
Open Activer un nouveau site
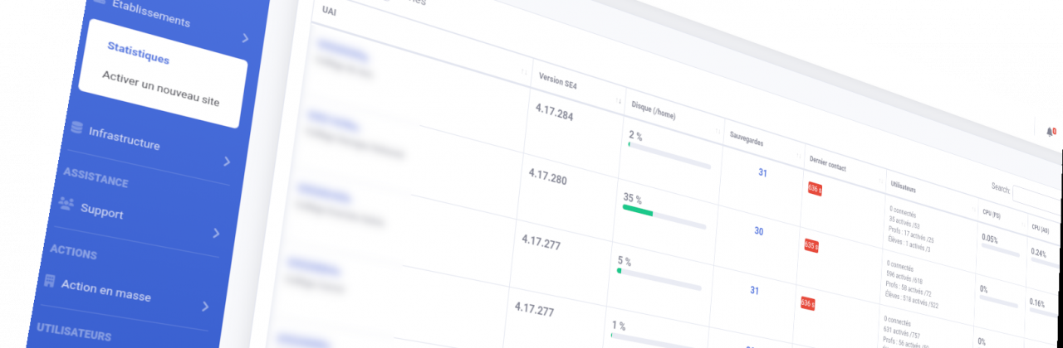tap(160, 88)
